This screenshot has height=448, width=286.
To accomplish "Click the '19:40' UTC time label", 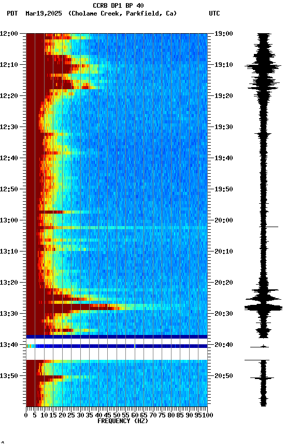I will [224, 158].
